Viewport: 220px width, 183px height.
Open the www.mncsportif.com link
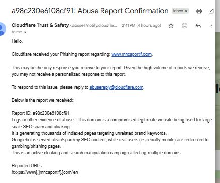[x=131, y=54]
